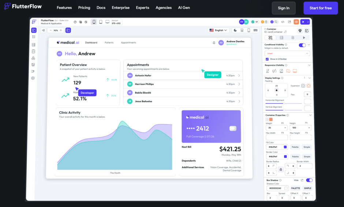The width and height of the screenshot is (344, 207).
Task: Click the widget tree icon in sidebar
Action: click(34, 37)
